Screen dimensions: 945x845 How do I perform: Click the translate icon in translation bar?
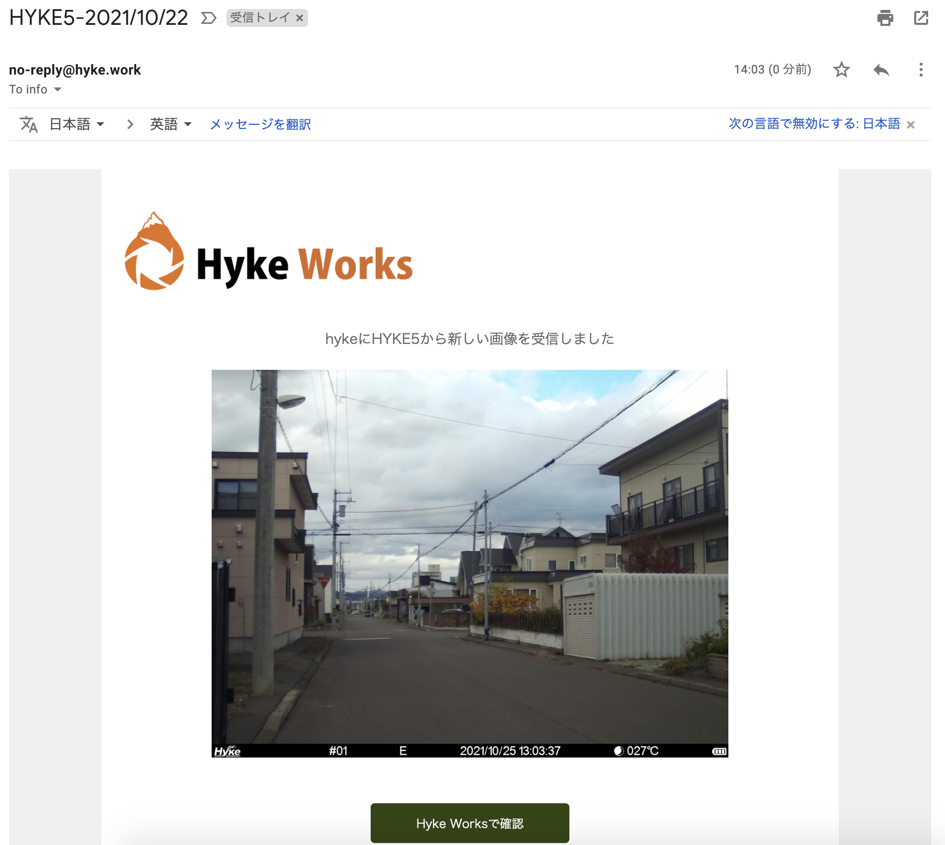(29, 124)
